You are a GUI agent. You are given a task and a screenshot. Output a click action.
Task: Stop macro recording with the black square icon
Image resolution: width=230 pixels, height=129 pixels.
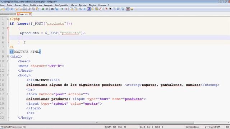coord(110,9)
